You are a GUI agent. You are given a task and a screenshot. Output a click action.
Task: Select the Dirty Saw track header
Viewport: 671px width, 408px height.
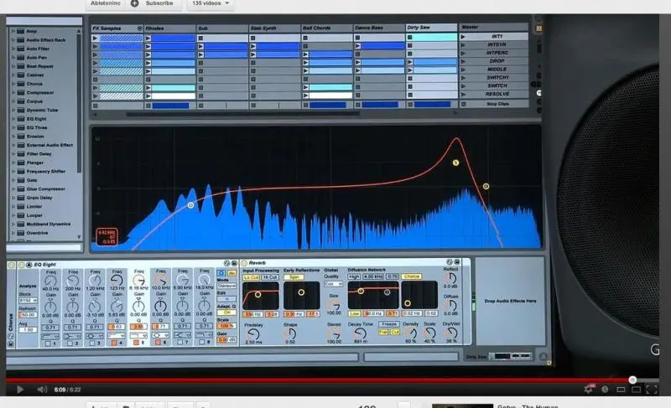431,28
